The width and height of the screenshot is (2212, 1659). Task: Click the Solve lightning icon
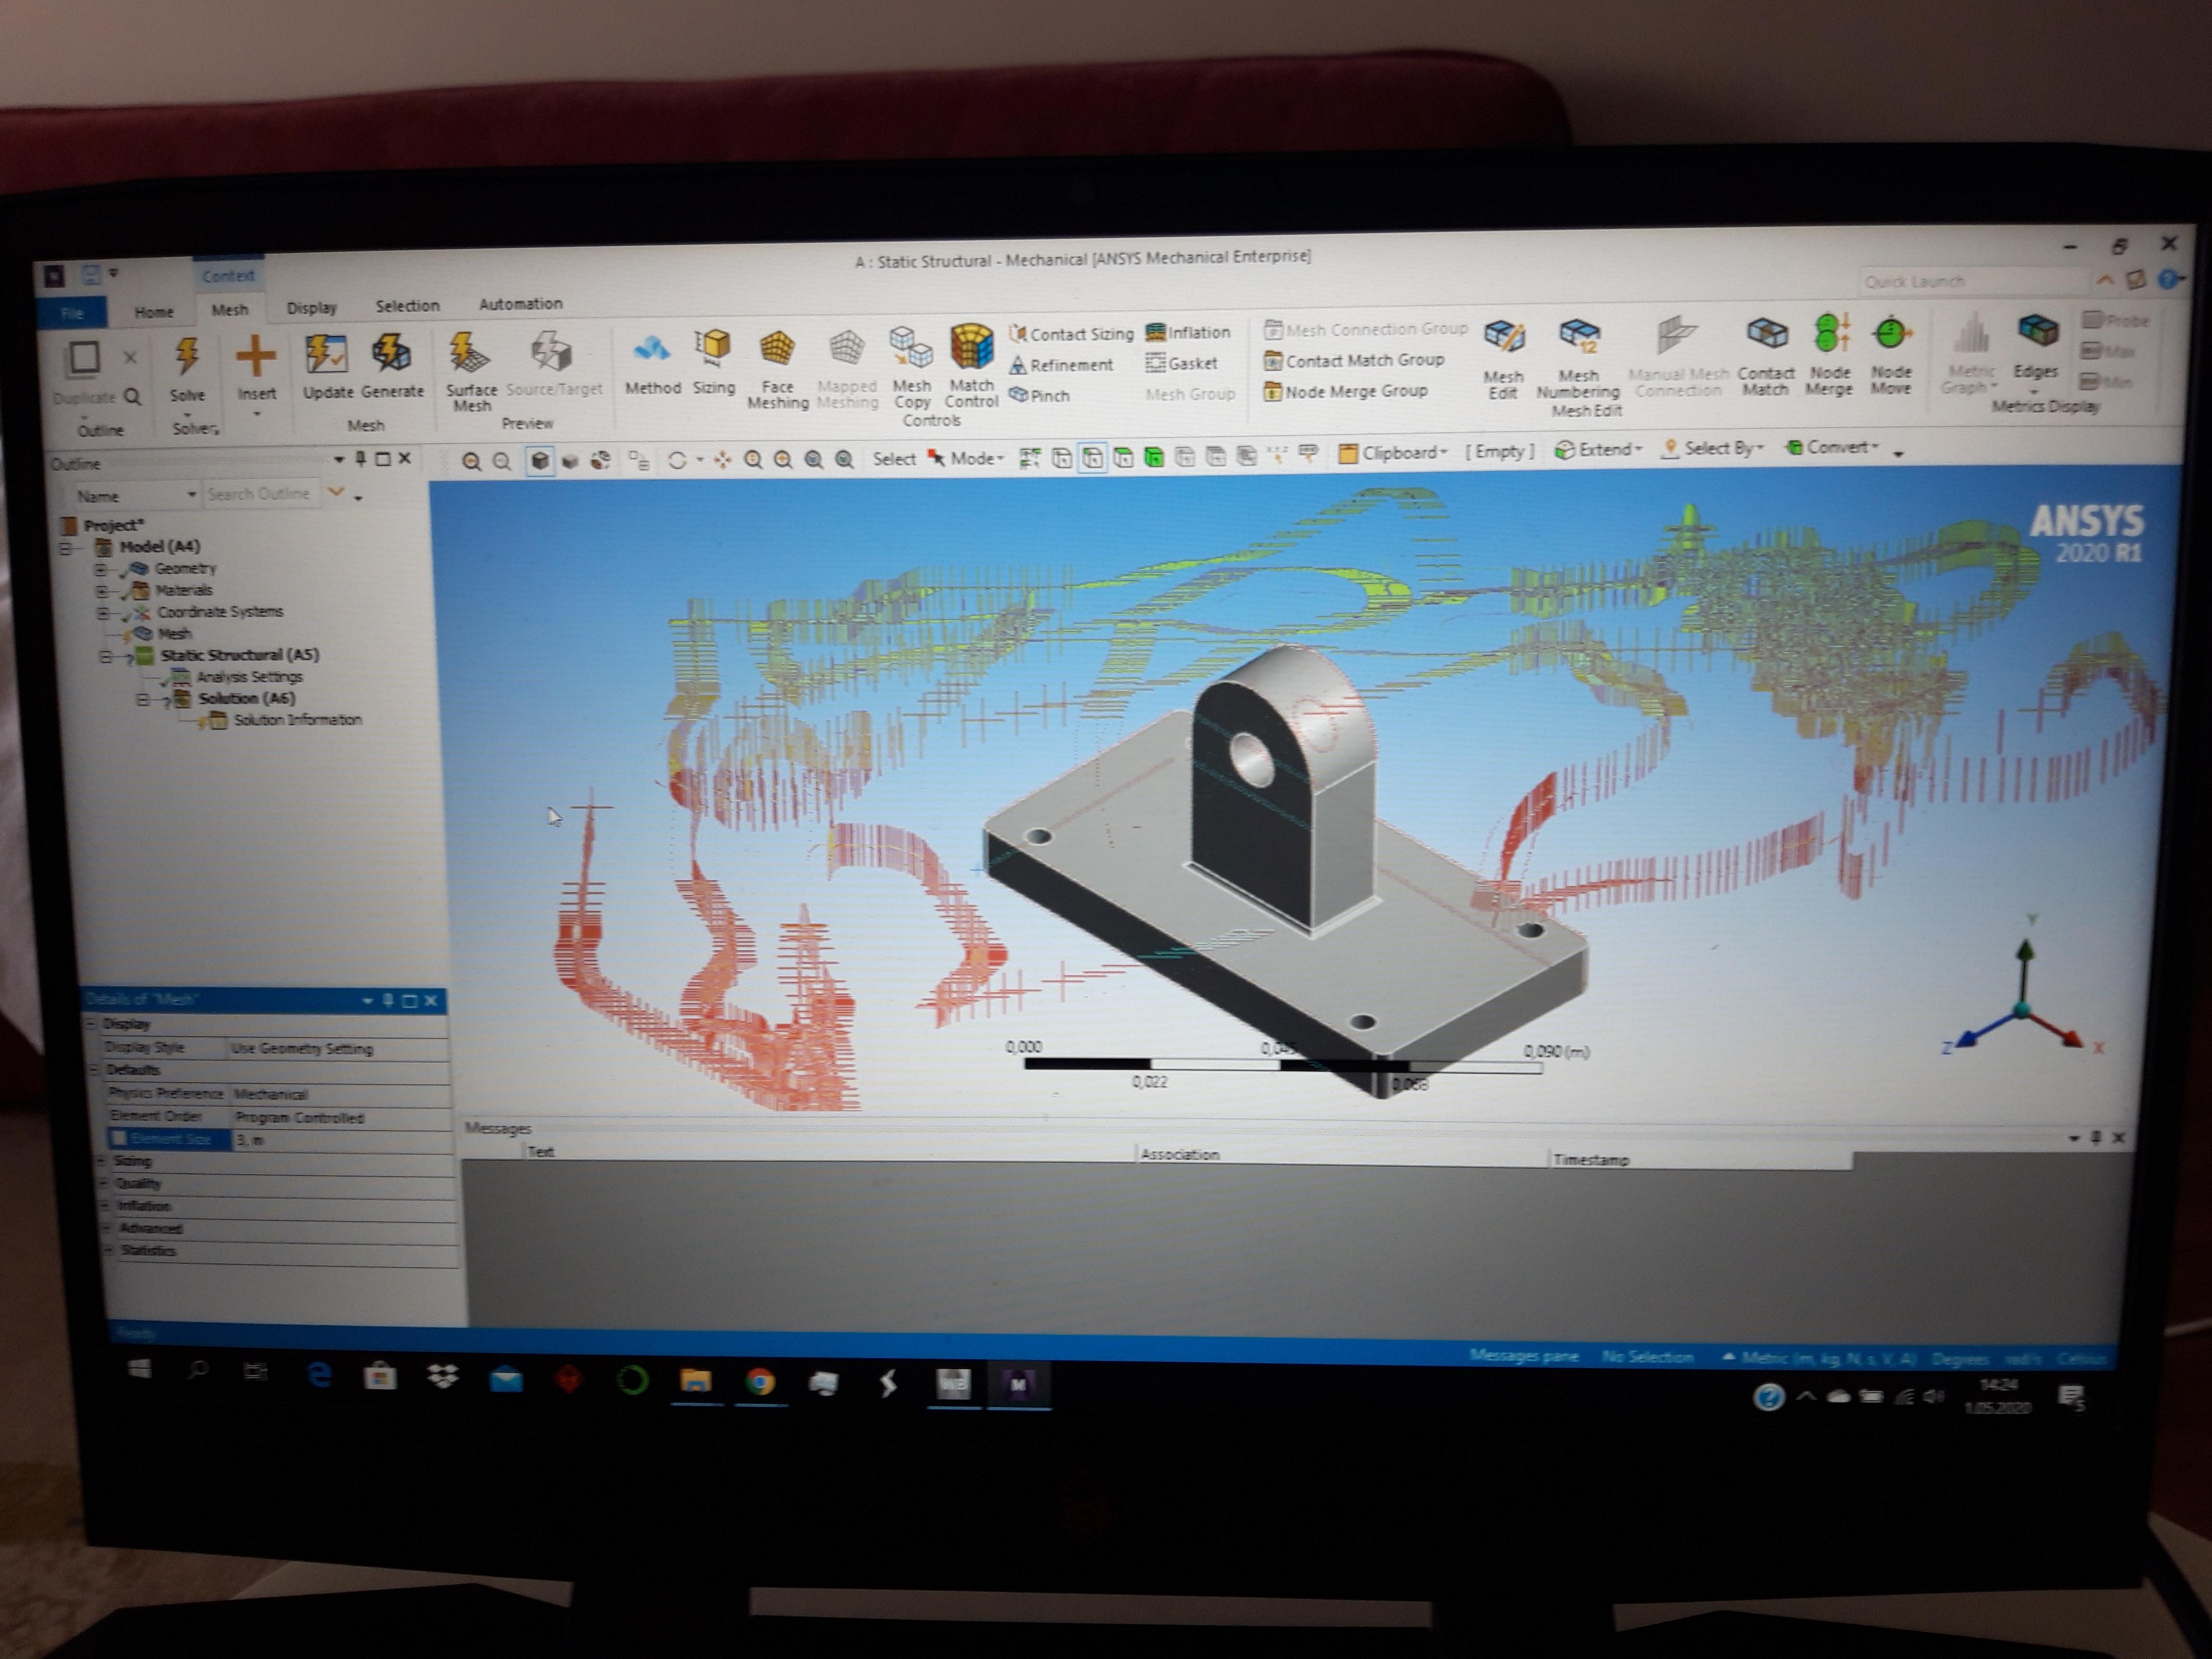tap(187, 356)
